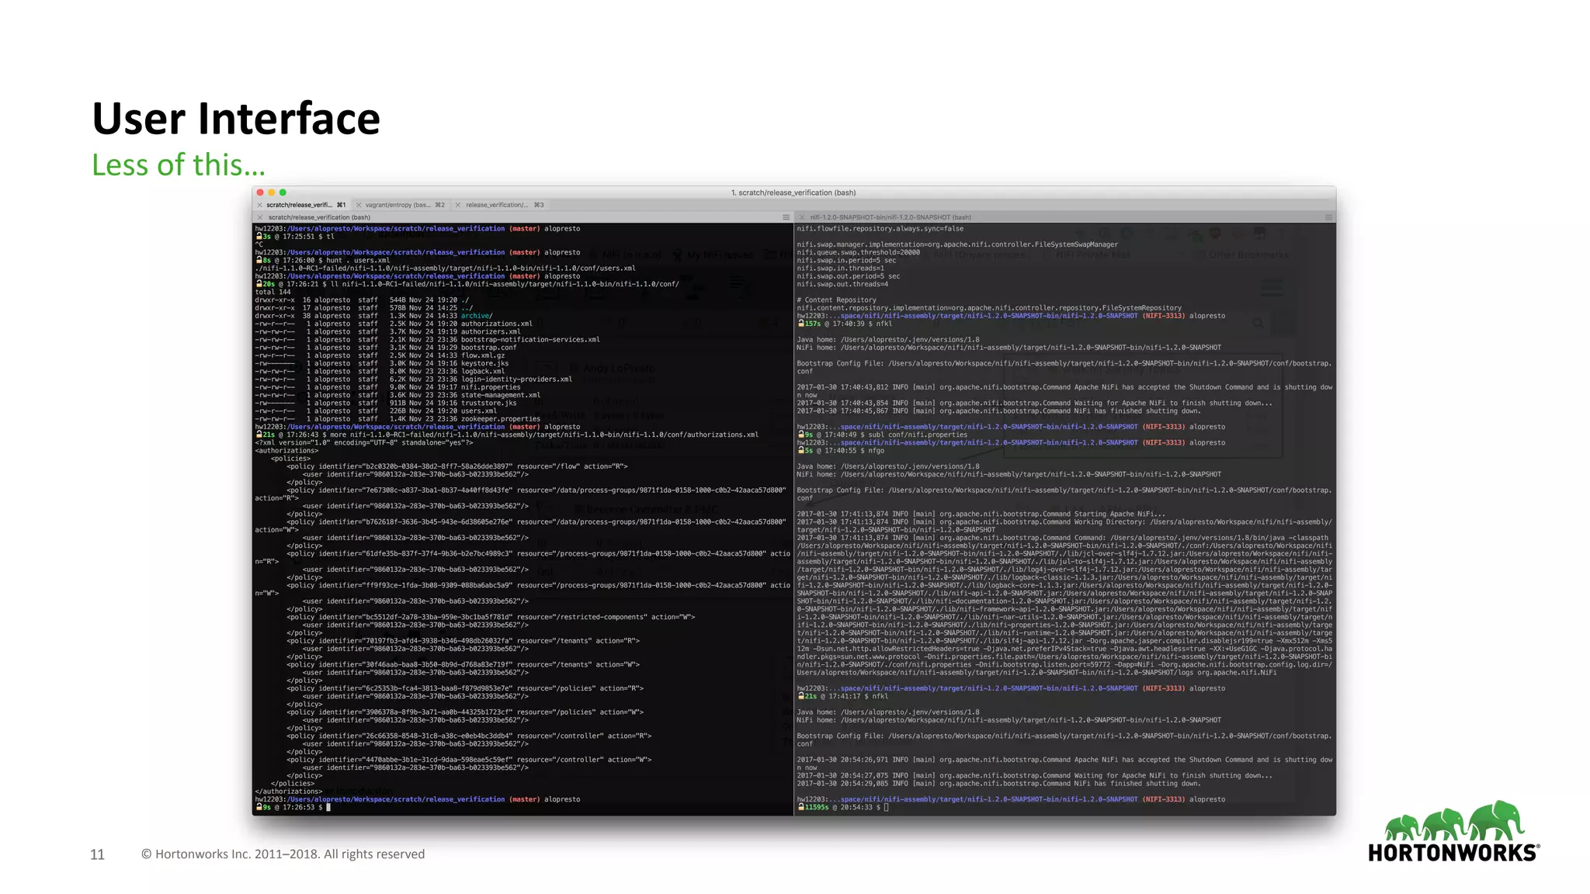Open the left pane's hamburger menu
Image resolution: width=1590 pixels, height=894 pixels.
(x=786, y=217)
